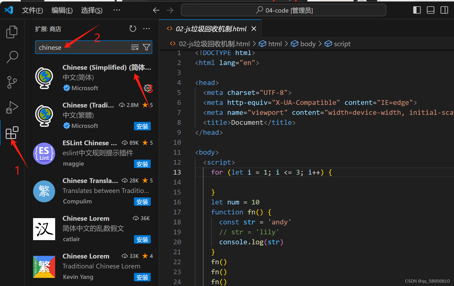Install the ESLint Chinese extension
Screen dimensions: 454x286
(x=142, y=164)
